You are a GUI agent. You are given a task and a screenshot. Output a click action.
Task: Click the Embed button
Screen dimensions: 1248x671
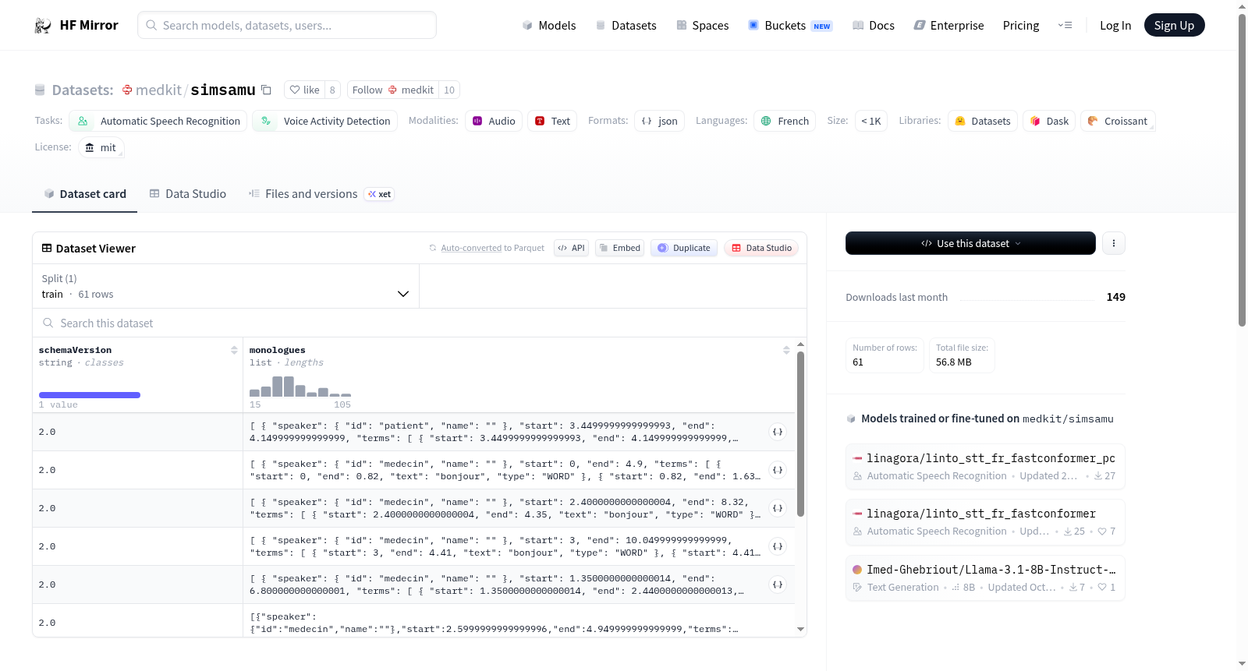point(620,248)
